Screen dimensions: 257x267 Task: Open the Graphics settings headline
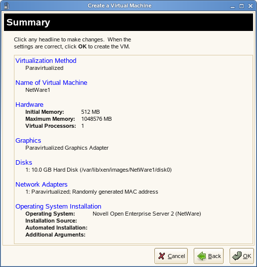(28, 141)
